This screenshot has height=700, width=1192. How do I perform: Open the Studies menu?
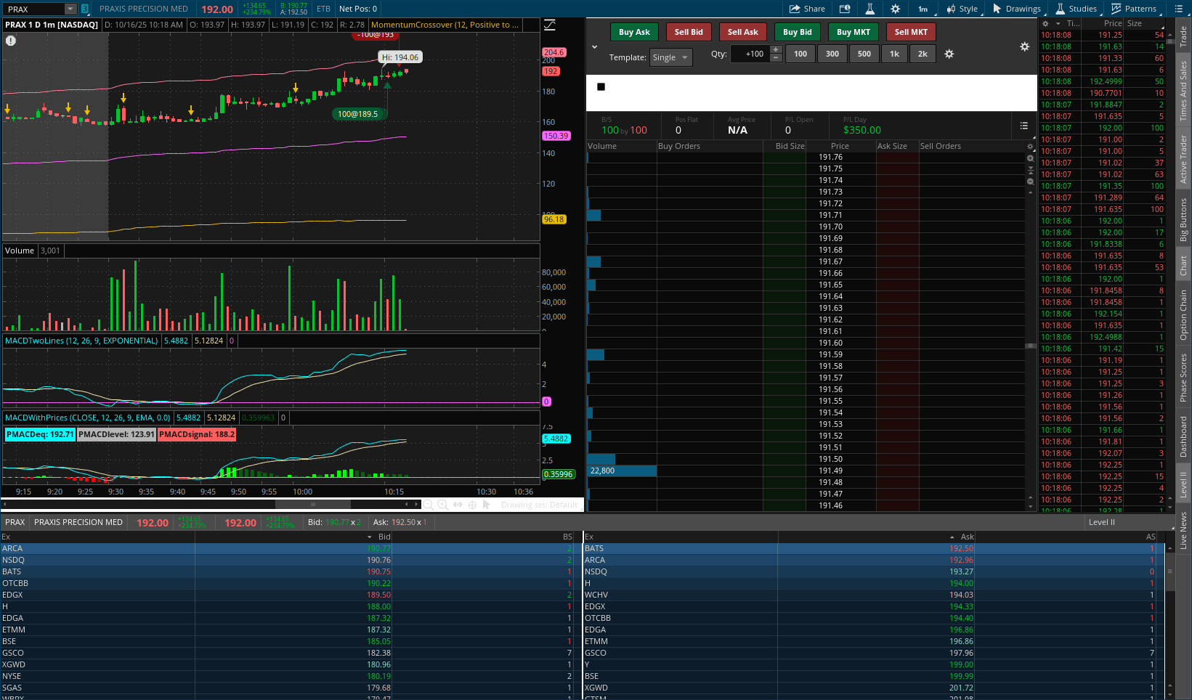tap(1076, 9)
